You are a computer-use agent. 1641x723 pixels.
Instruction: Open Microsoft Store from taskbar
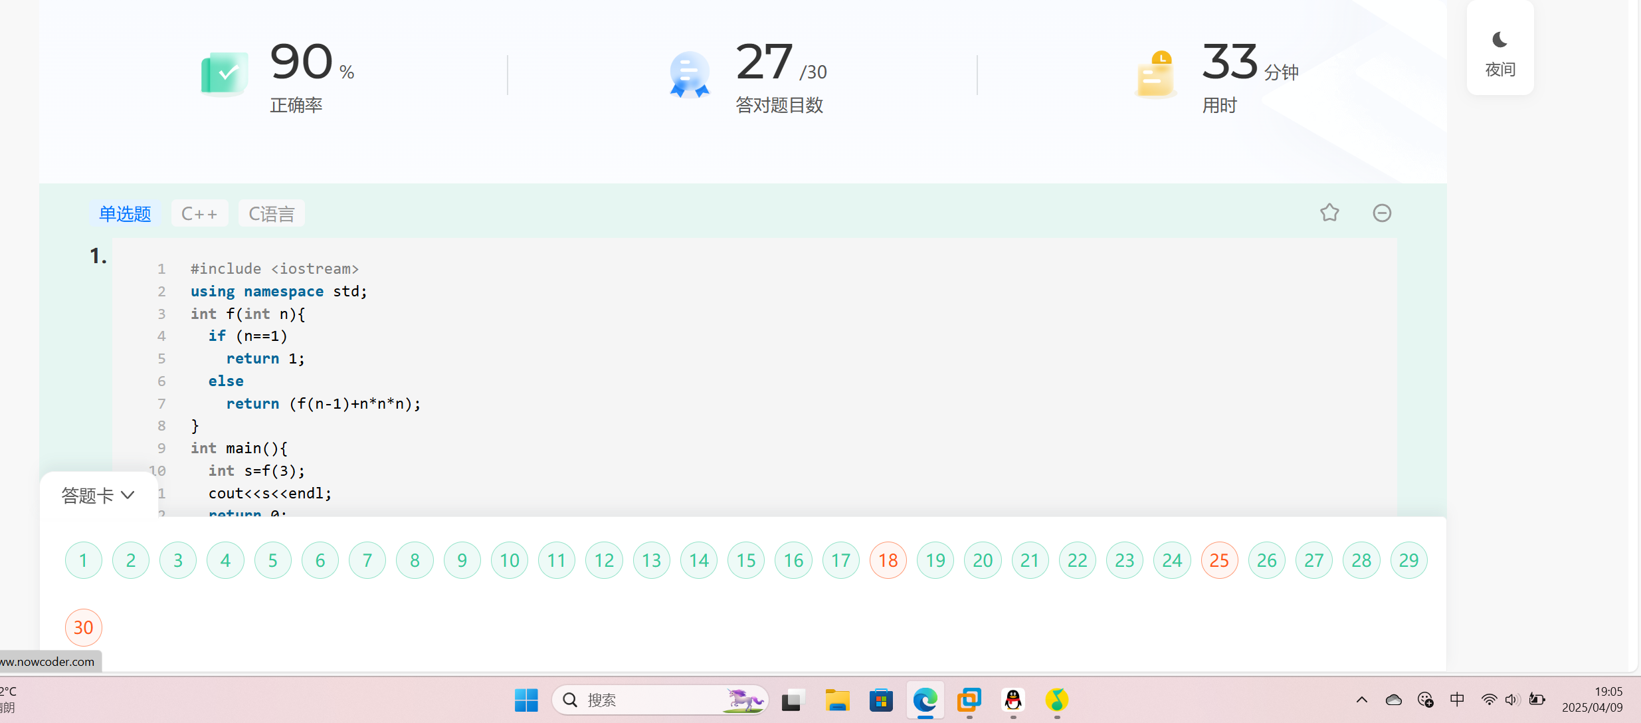(881, 700)
